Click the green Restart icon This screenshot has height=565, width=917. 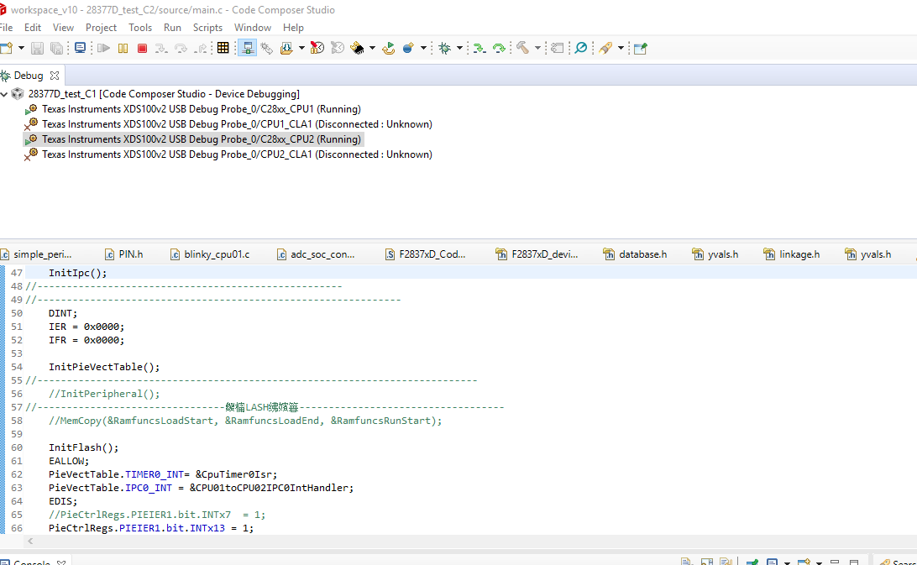(388, 49)
